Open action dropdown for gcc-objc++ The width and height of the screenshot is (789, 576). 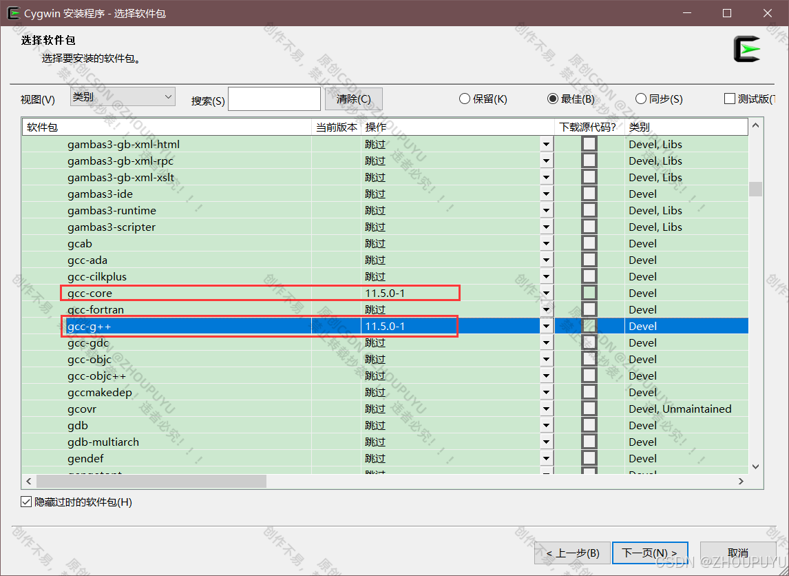point(547,376)
